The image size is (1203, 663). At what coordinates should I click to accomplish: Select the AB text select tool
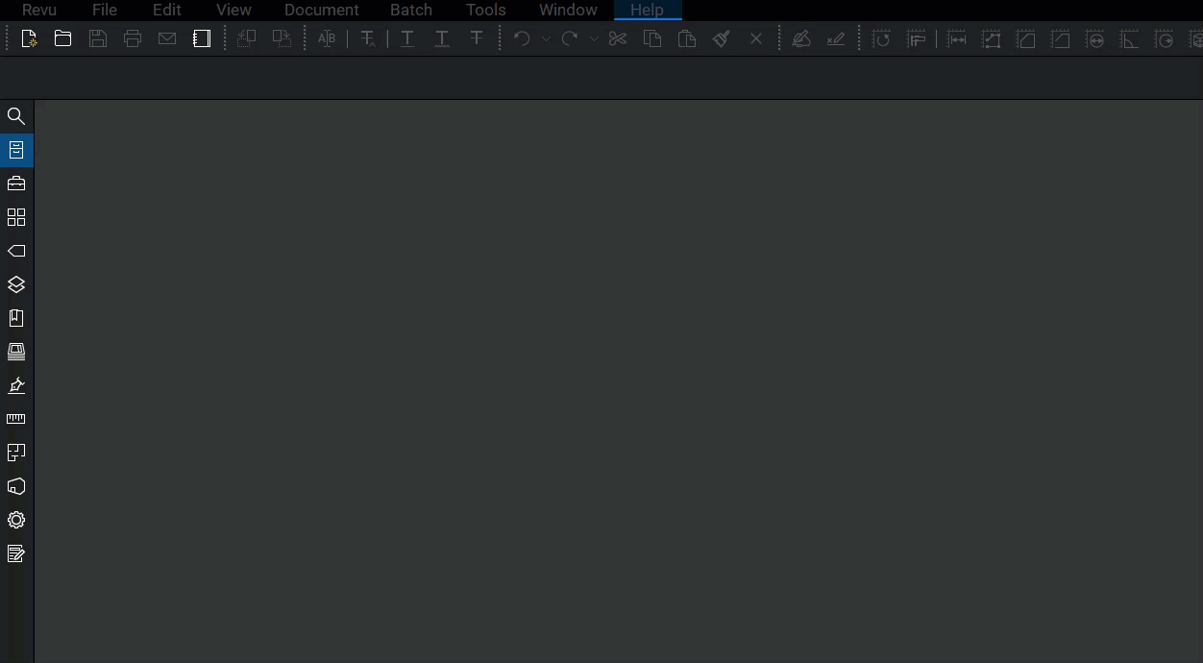pos(327,39)
